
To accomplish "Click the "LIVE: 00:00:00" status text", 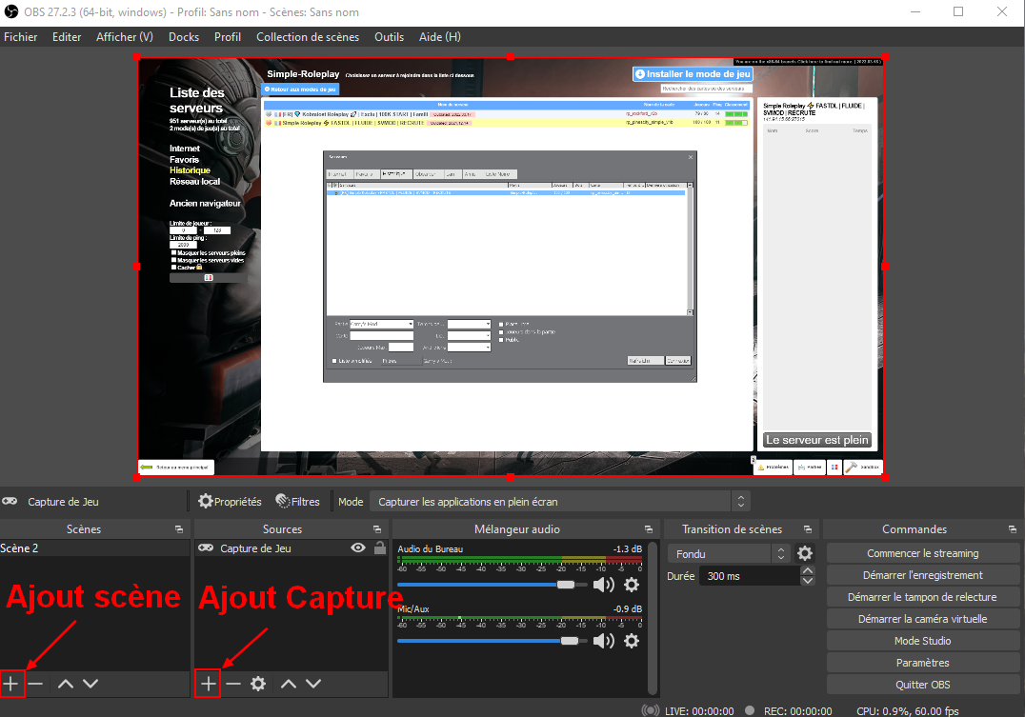I will [699, 711].
